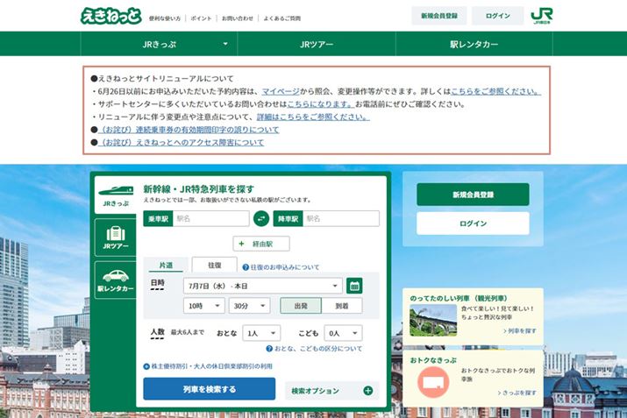627x418 pixels.
Task: Open the calendar date picker icon
Action: point(354,286)
